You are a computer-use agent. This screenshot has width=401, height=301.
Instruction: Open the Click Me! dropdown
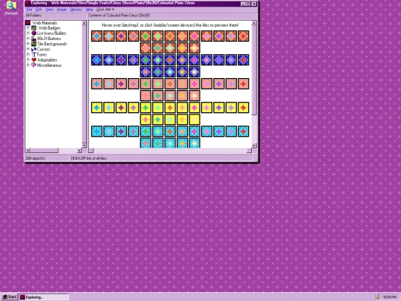(105, 10)
